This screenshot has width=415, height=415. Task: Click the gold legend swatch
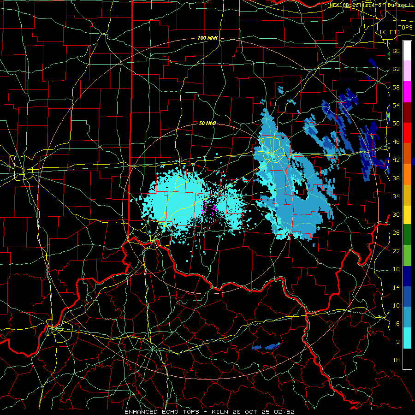point(407,195)
